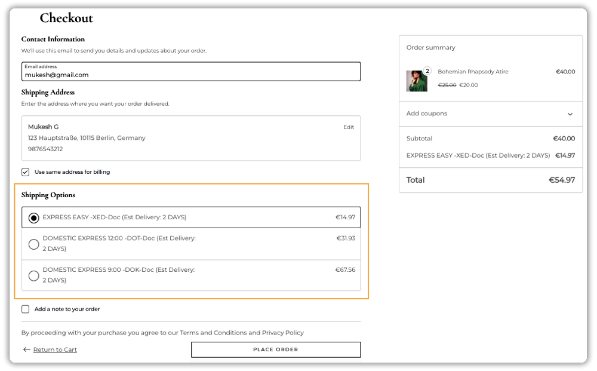Pick DOMESTIC EXPRESS 9:00 shipping radio button
This screenshot has width=597, height=371.
[34, 275]
